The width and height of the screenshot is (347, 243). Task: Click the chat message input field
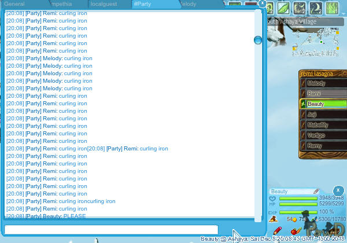[111, 230]
